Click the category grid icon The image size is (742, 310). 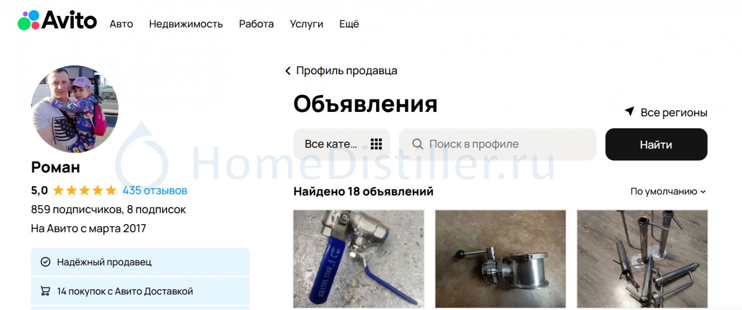(x=376, y=144)
